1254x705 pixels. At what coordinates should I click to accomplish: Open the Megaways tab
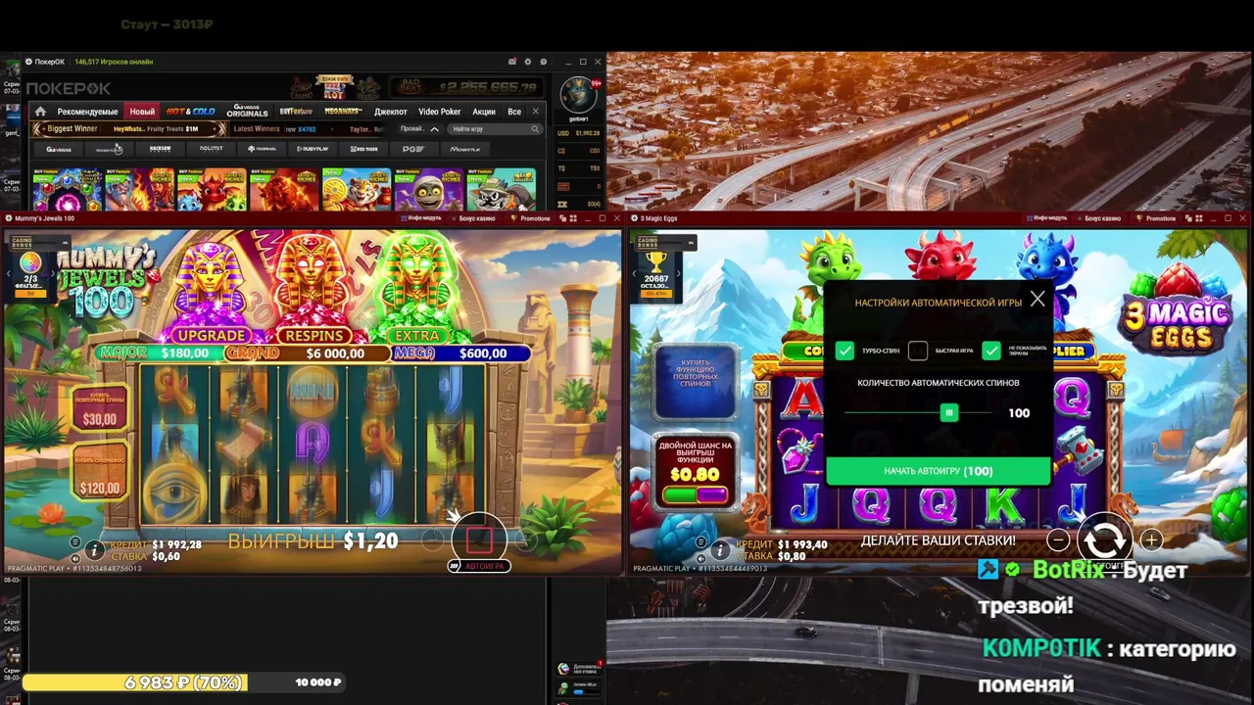pos(343,112)
